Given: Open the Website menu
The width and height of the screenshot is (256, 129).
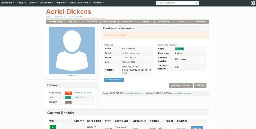Looking at the screenshot, I should point(99,3).
